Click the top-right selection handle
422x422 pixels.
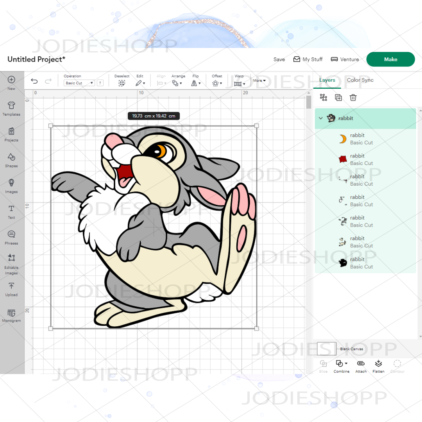[x=256, y=126]
